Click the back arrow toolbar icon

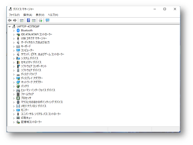[x=10, y=20]
